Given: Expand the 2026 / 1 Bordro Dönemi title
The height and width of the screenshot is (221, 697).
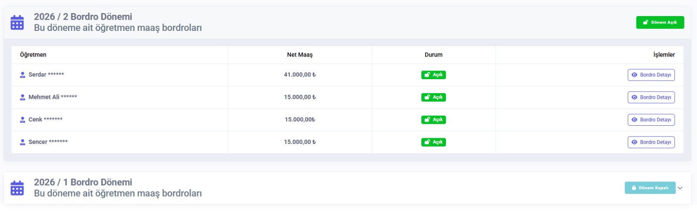Looking at the screenshot, I should click(x=83, y=182).
